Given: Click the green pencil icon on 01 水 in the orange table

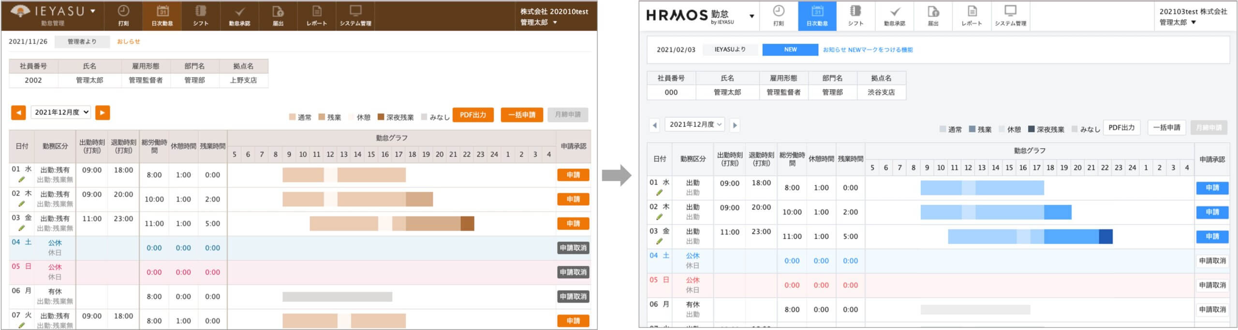Looking at the screenshot, I should pos(22,179).
